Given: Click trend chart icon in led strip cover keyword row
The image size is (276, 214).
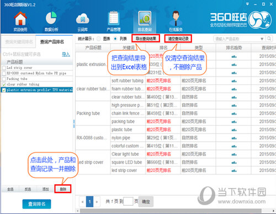Looking at the screenshot, I should pyautogui.click(x=234, y=170).
